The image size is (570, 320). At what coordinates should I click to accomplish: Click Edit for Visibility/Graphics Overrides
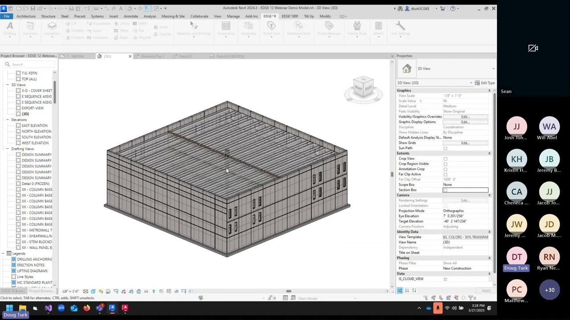pyautogui.click(x=465, y=117)
